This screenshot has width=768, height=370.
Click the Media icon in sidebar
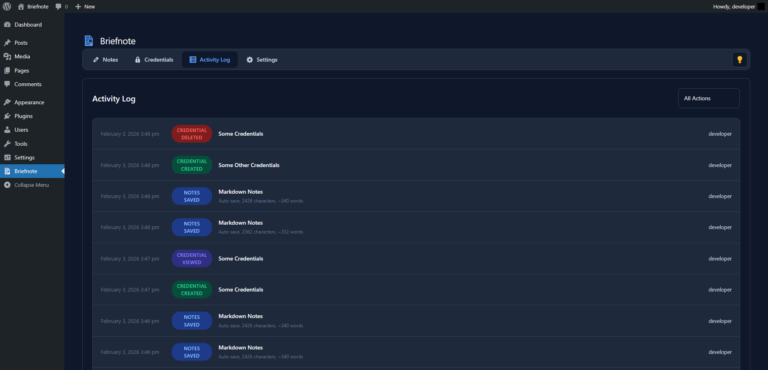[x=7, y=56]
